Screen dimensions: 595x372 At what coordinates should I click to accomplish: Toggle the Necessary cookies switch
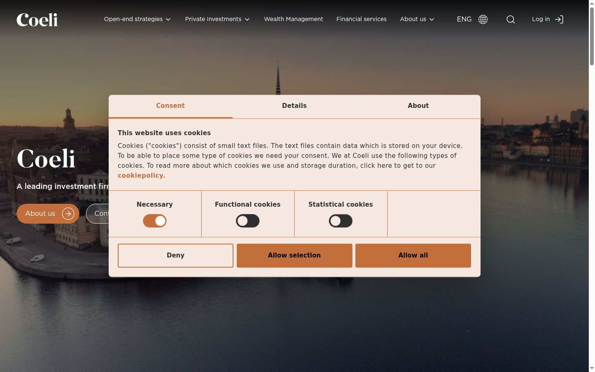click(x=155, y=221)
